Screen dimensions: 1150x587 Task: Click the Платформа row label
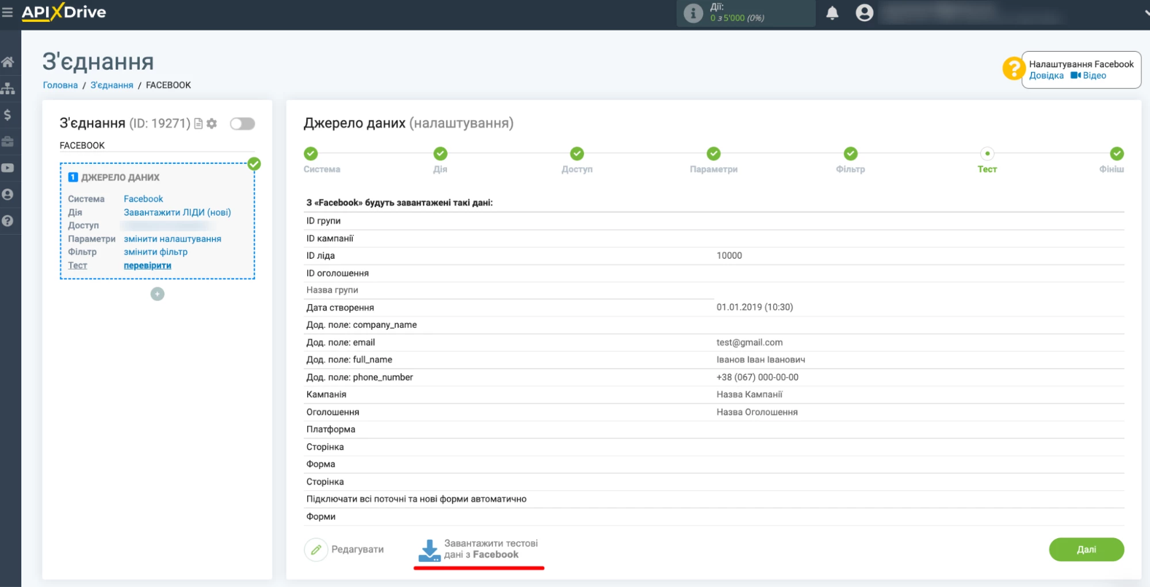click(331, 429)
